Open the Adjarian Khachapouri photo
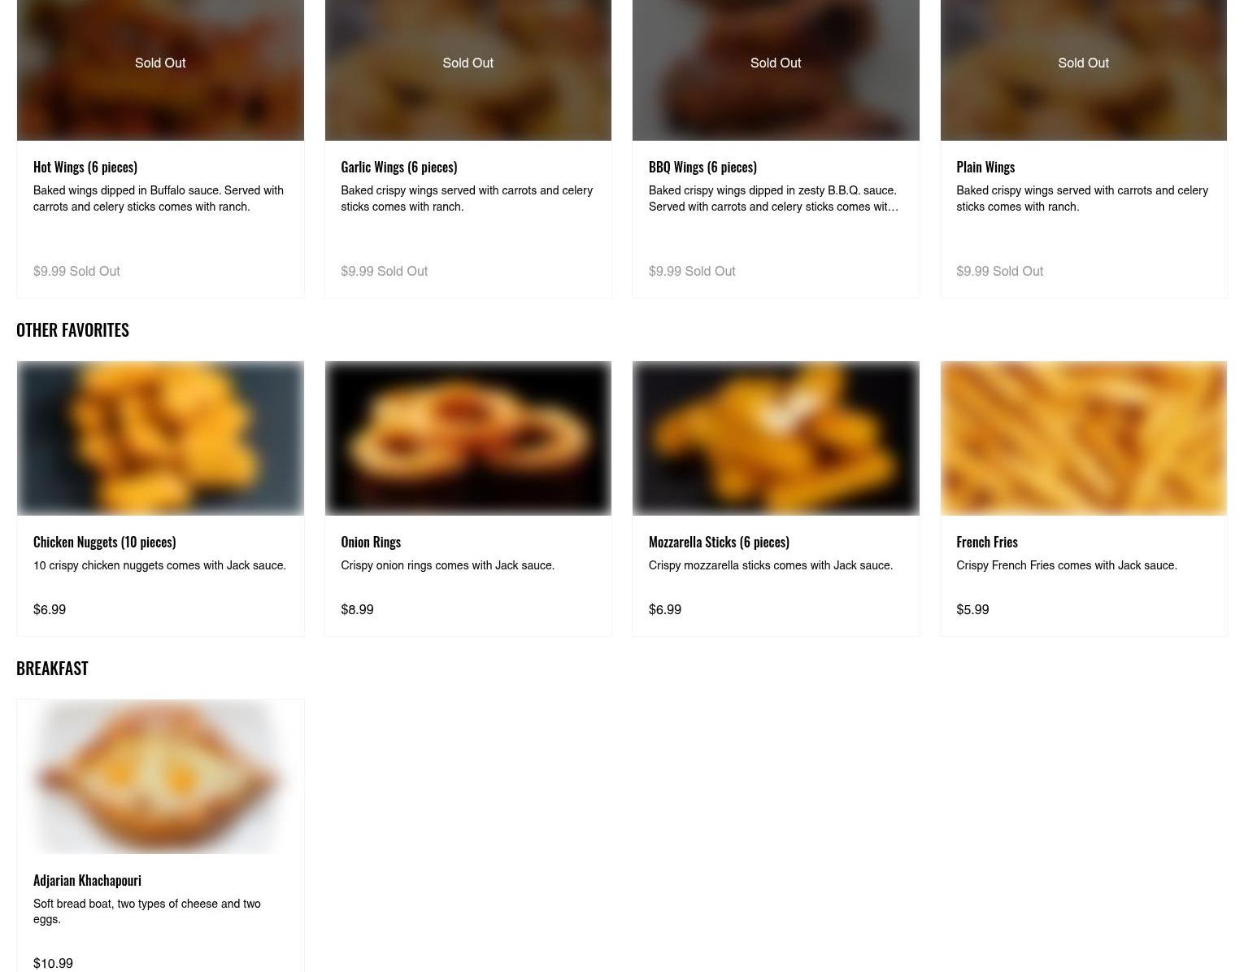1244x972 pixels. [160, 777]
